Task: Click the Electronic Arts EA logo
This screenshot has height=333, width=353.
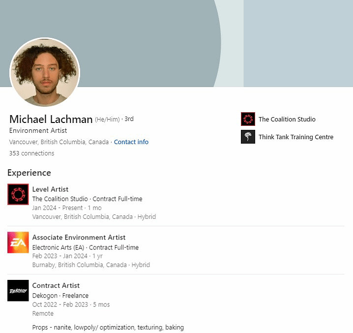Action: pyautogui.click(x=18, y=242)
